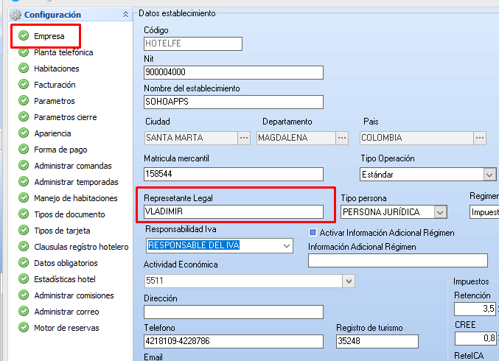Click green check icon beside Facturación
Screen dimensions: 499x361
[24, 85]
